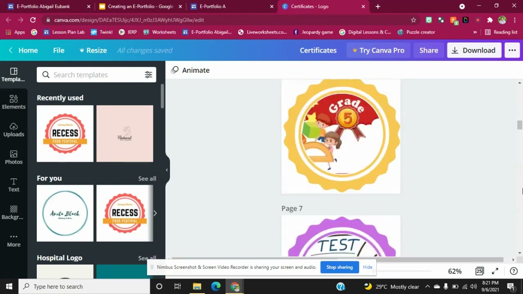Expand hidden bookmarks with double chevron
Image resolution: width=523 pixels, height=294 pixels.
[x=475, y=32]
